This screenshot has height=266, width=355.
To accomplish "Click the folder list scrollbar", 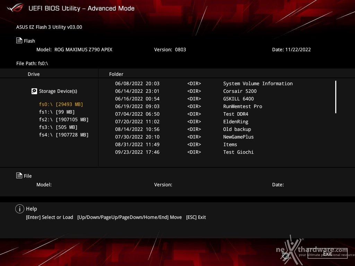I will [x=336, y=97].
